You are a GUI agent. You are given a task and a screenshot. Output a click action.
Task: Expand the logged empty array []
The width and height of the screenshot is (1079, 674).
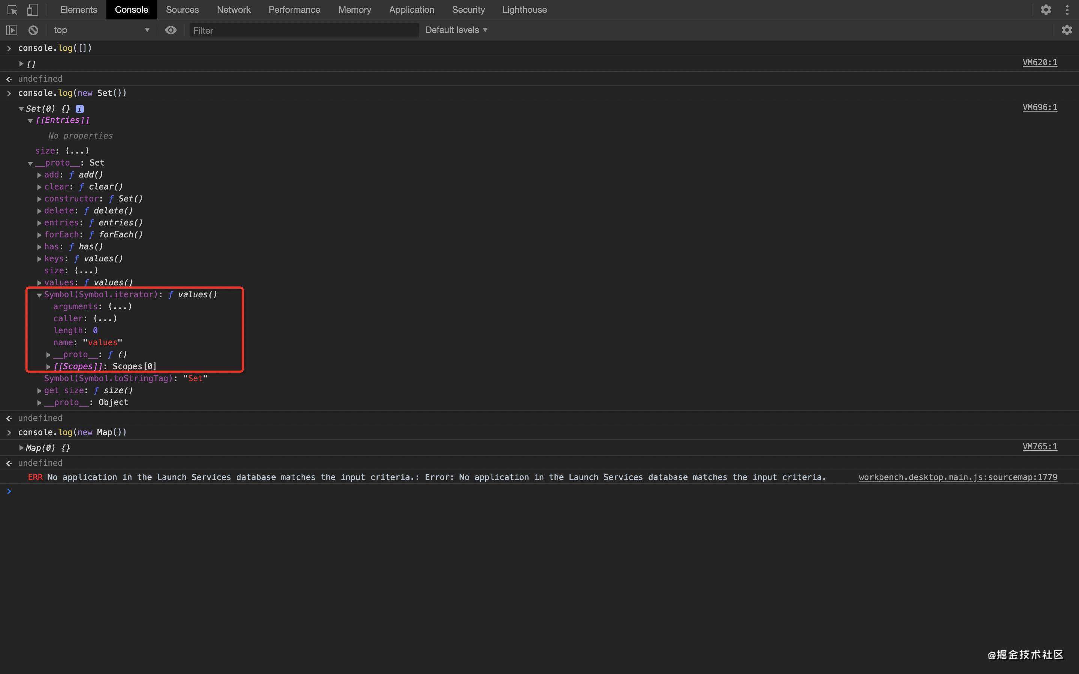[x=21, y=64]
